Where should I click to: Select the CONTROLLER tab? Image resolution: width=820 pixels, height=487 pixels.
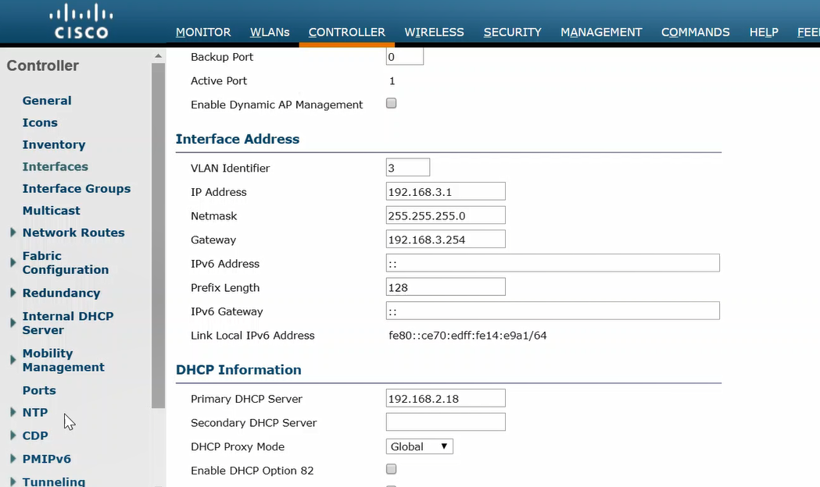[347, 32]
